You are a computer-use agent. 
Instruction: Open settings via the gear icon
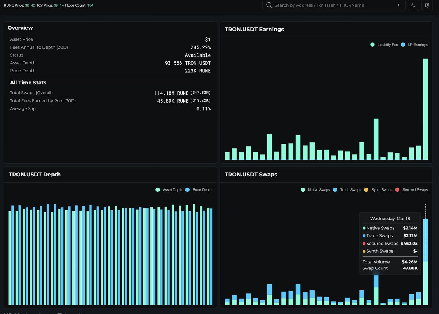click(x=427, y=5)
